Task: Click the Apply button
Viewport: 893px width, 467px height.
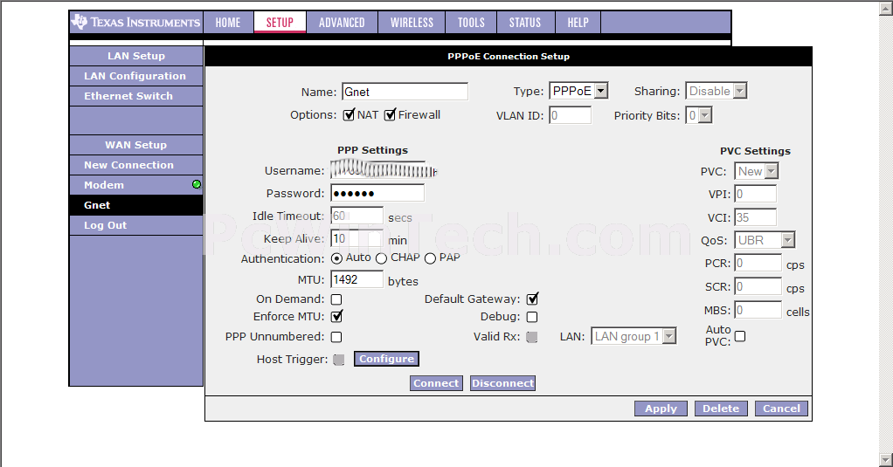Action: [x=661, y=409]
